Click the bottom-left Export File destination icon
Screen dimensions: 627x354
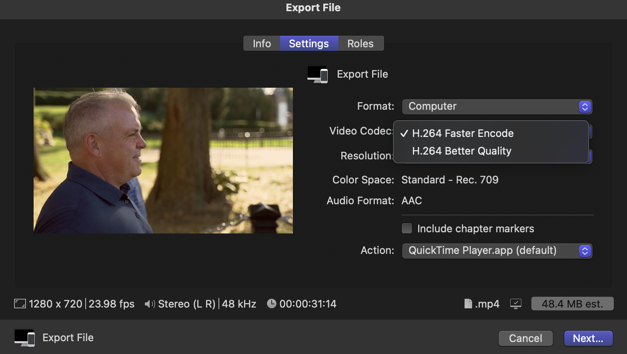tap(25, 338)
